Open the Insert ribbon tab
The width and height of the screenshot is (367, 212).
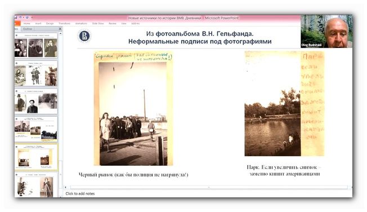38,24
